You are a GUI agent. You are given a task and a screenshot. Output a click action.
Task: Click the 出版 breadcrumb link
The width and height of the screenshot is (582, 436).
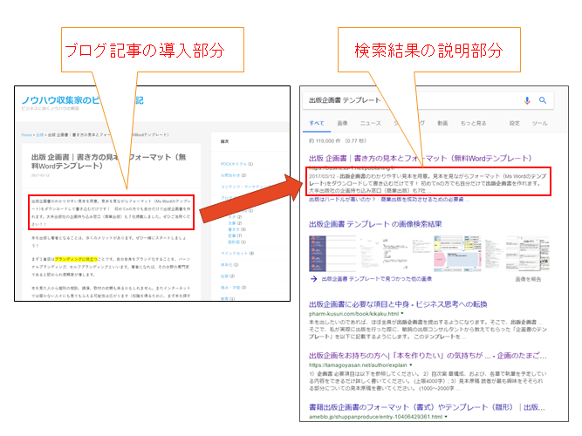point(40,134)
